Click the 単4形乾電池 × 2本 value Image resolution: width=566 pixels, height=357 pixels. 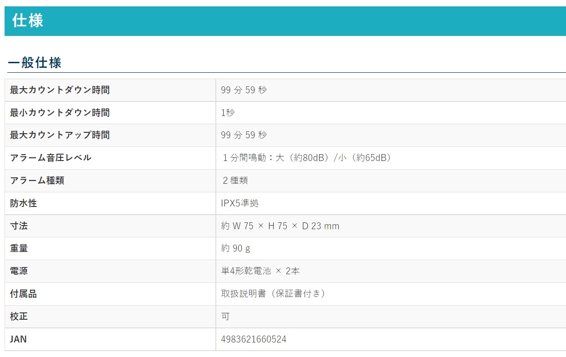pyautogui.click(x=260, y=271)
